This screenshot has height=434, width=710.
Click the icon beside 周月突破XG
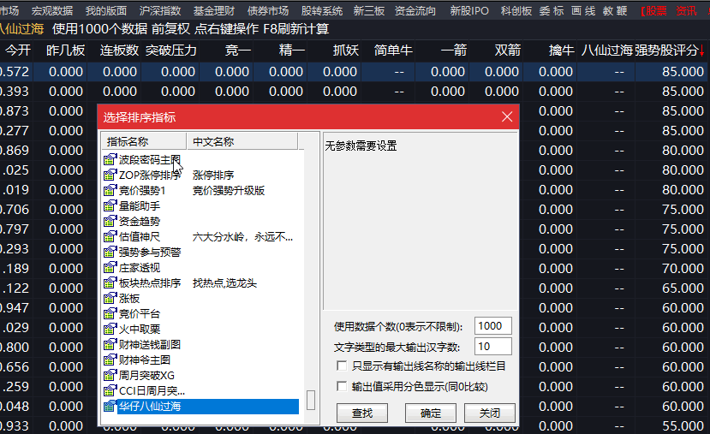pos(110,375)
